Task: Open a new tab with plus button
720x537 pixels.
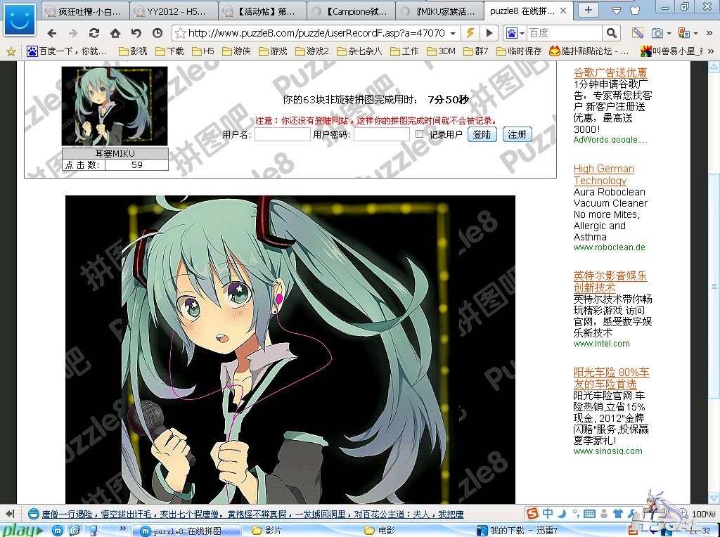Action: pyautogui.click(x=589, y=10)
